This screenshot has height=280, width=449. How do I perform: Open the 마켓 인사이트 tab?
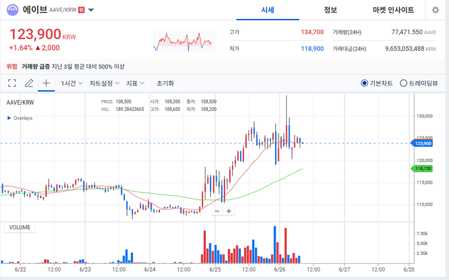coord(393,10)
